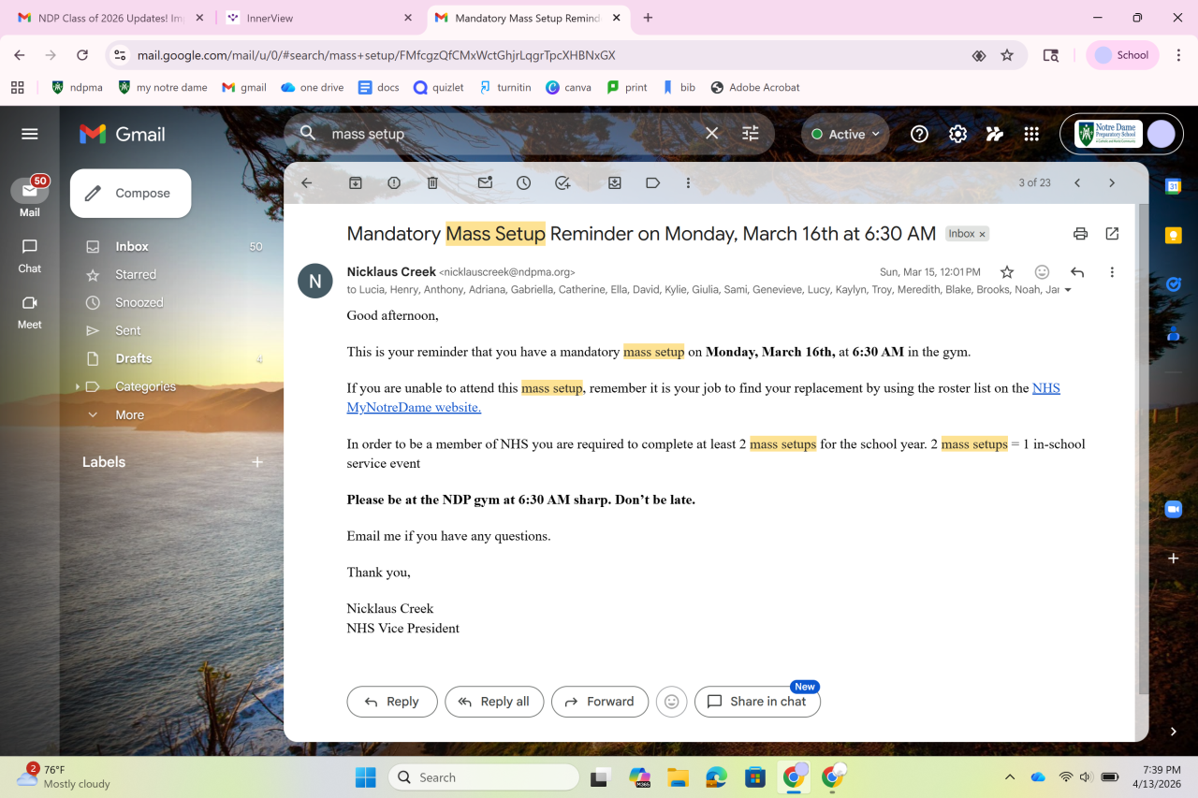The height and width of the screenshot is (798, 1198).
Task: Open the Windows Start menu
Action: [x=365, y=777]
